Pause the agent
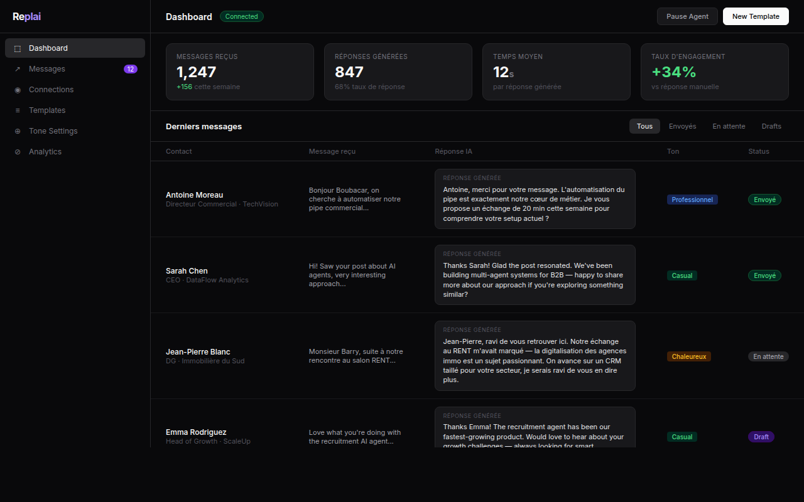Screen dimensions: 804x502 (x=687, y=16)
